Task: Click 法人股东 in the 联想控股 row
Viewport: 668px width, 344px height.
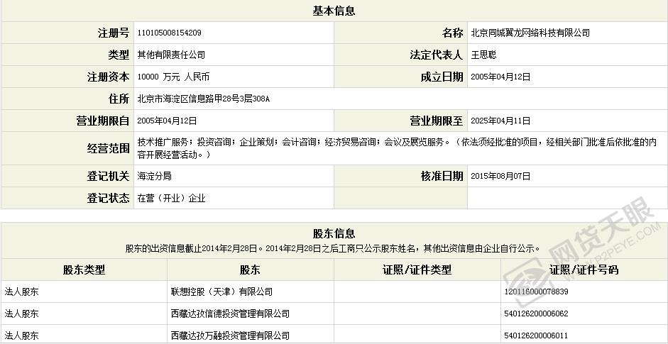Action: [22, 292]
